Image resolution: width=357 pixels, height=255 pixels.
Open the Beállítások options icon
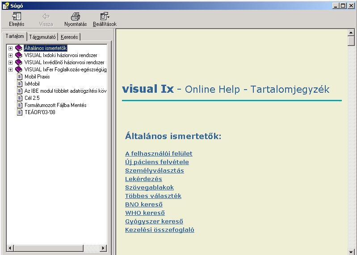click(105, 16)
